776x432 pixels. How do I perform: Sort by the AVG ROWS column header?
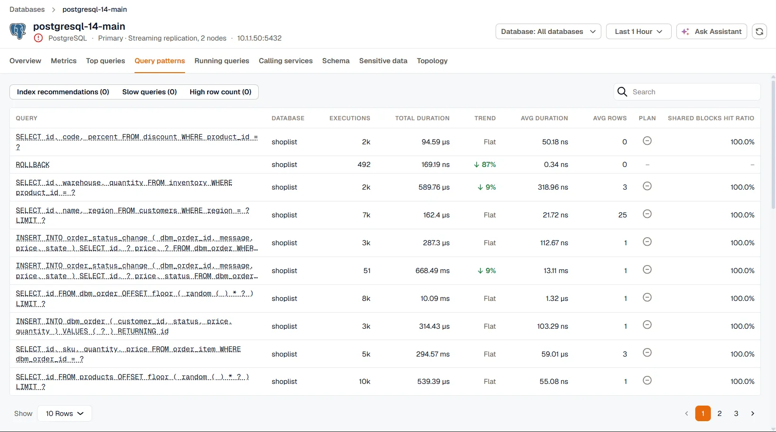(610, 118)
